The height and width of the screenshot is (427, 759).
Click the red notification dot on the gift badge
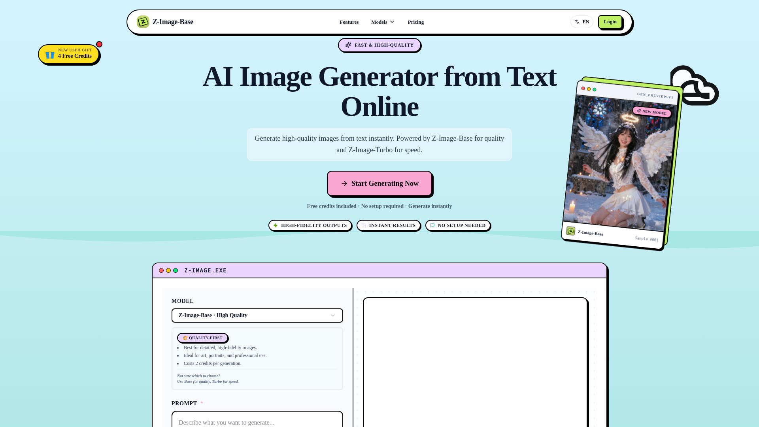click(99, 44)
